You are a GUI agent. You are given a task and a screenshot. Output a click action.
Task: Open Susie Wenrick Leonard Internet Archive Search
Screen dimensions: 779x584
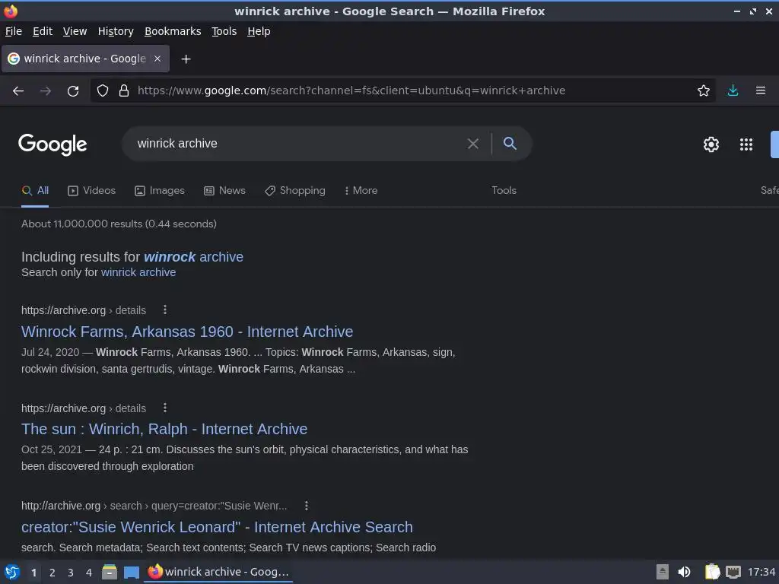(x=217, y=527)
